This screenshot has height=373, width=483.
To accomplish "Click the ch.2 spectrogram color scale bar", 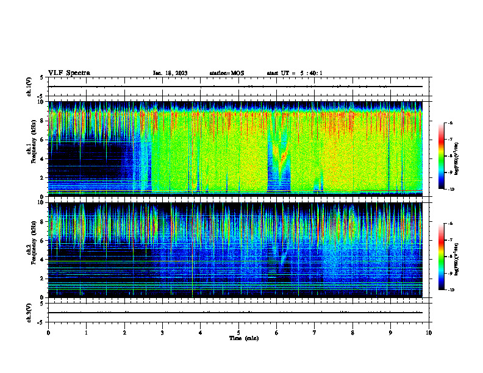I will point(441,257).
